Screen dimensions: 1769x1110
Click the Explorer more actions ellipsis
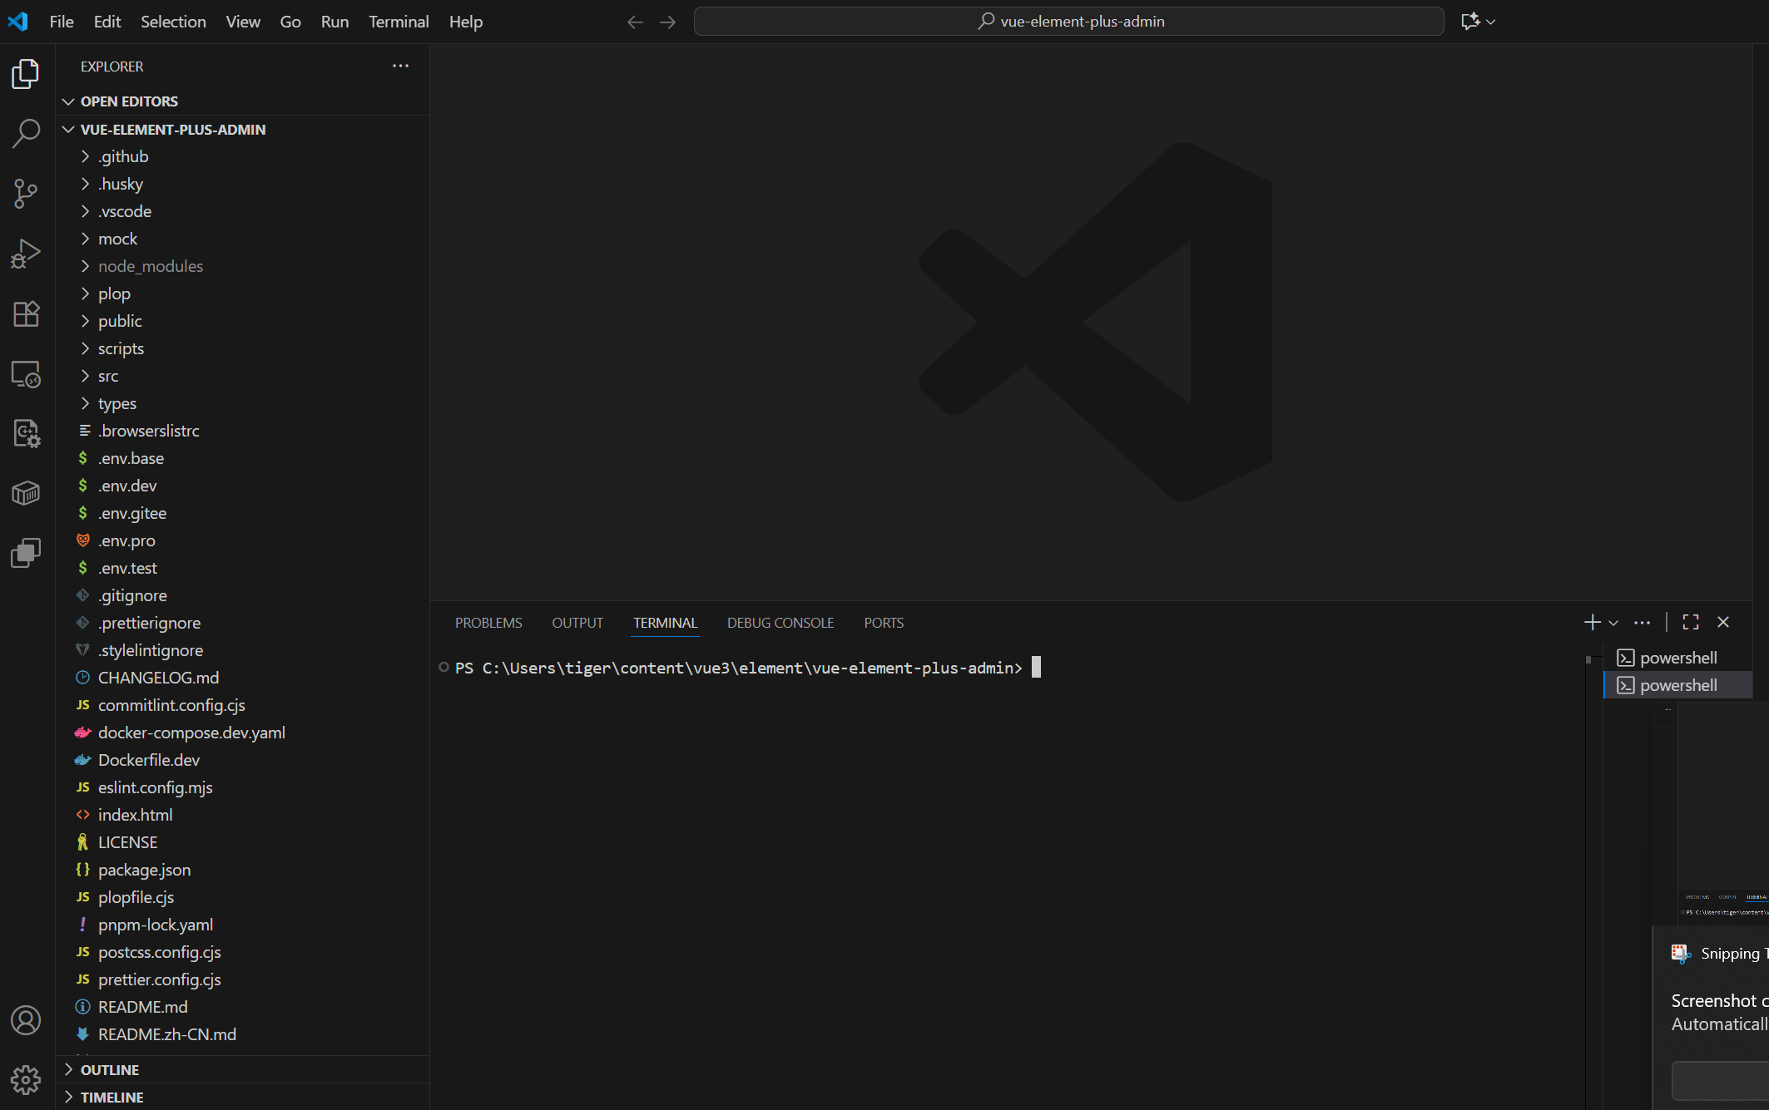pos(400,66)
